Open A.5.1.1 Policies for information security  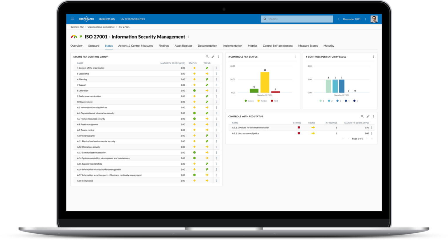[x=250, y=127]
